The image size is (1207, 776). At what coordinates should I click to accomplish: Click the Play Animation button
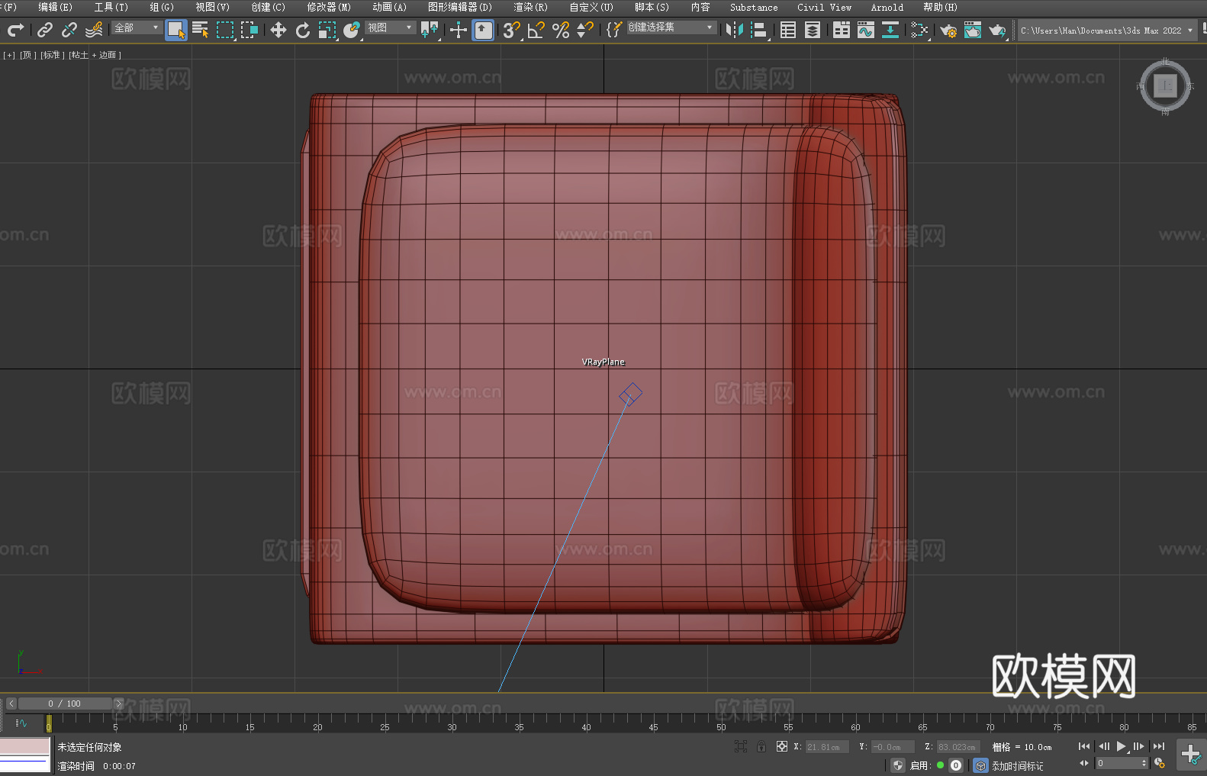click(1121, 746)
